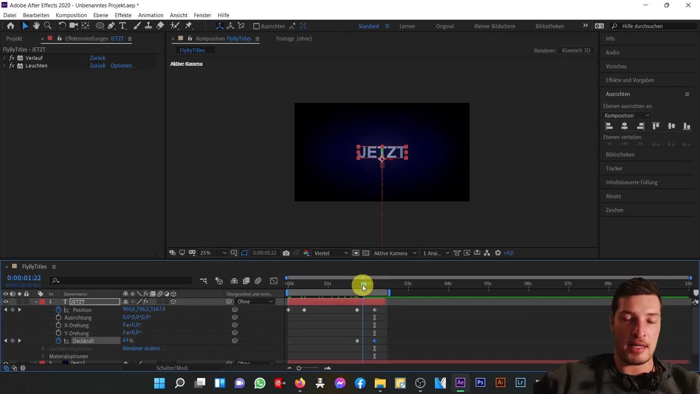Switch to Footage (ohne) tab
The width and height of the screenshot is (700, 394).
(x=294, y=38)
